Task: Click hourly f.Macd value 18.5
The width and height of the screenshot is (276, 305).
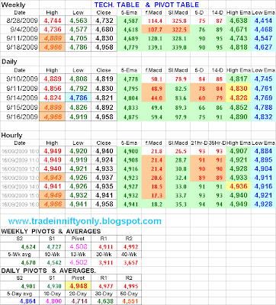Action: coord(156,187)
